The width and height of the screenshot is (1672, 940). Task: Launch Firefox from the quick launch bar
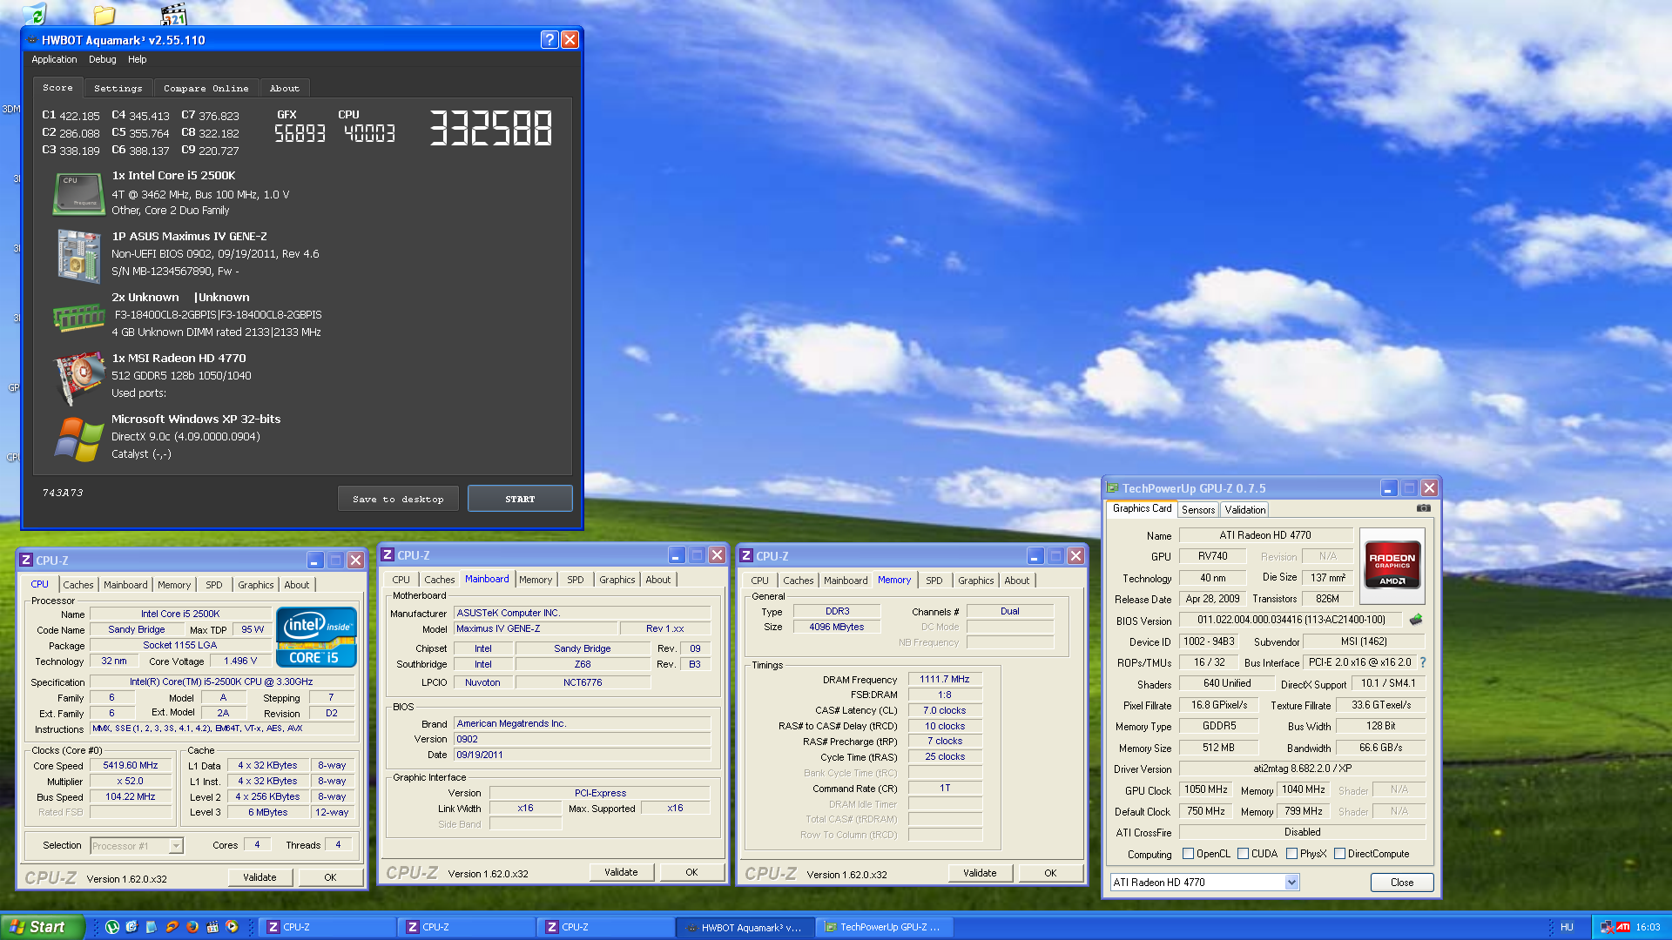click(192, 927)
